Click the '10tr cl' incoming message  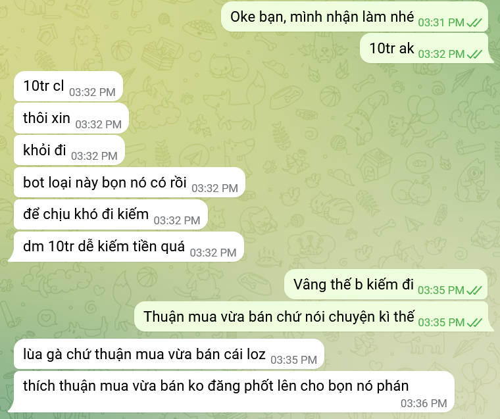click(68, 86)
